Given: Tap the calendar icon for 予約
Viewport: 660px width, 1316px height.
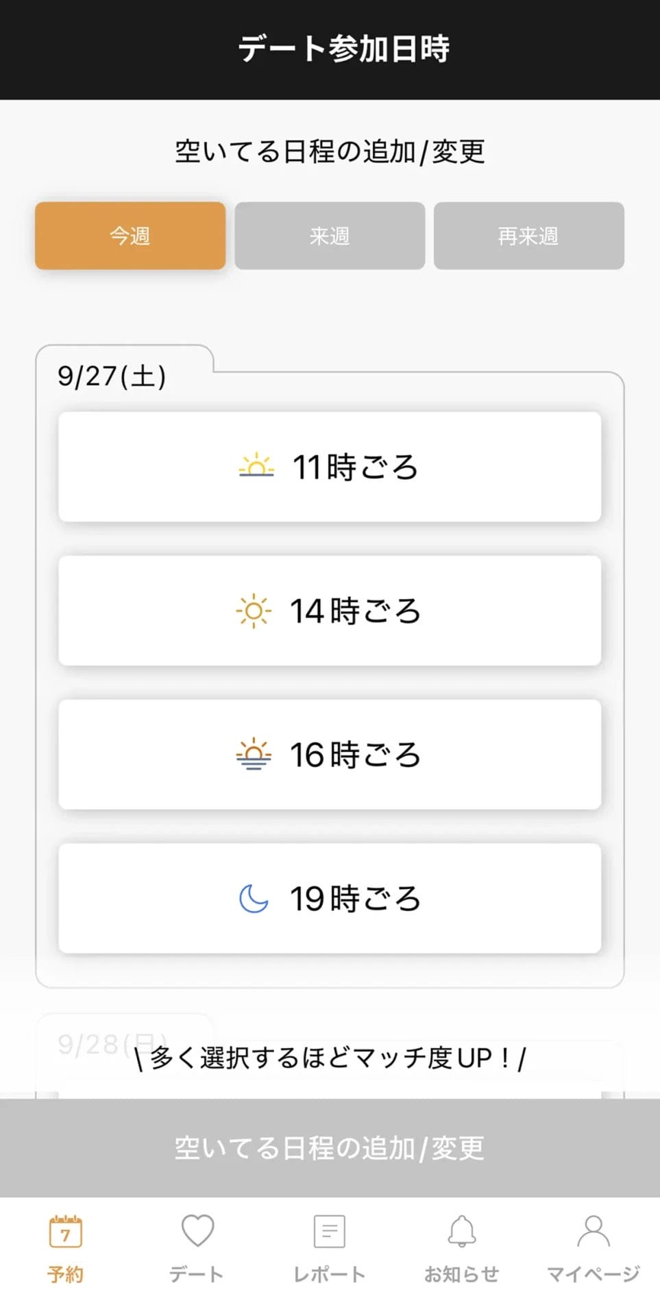Looking at the screenshot, I should (x=66, y=1232).
